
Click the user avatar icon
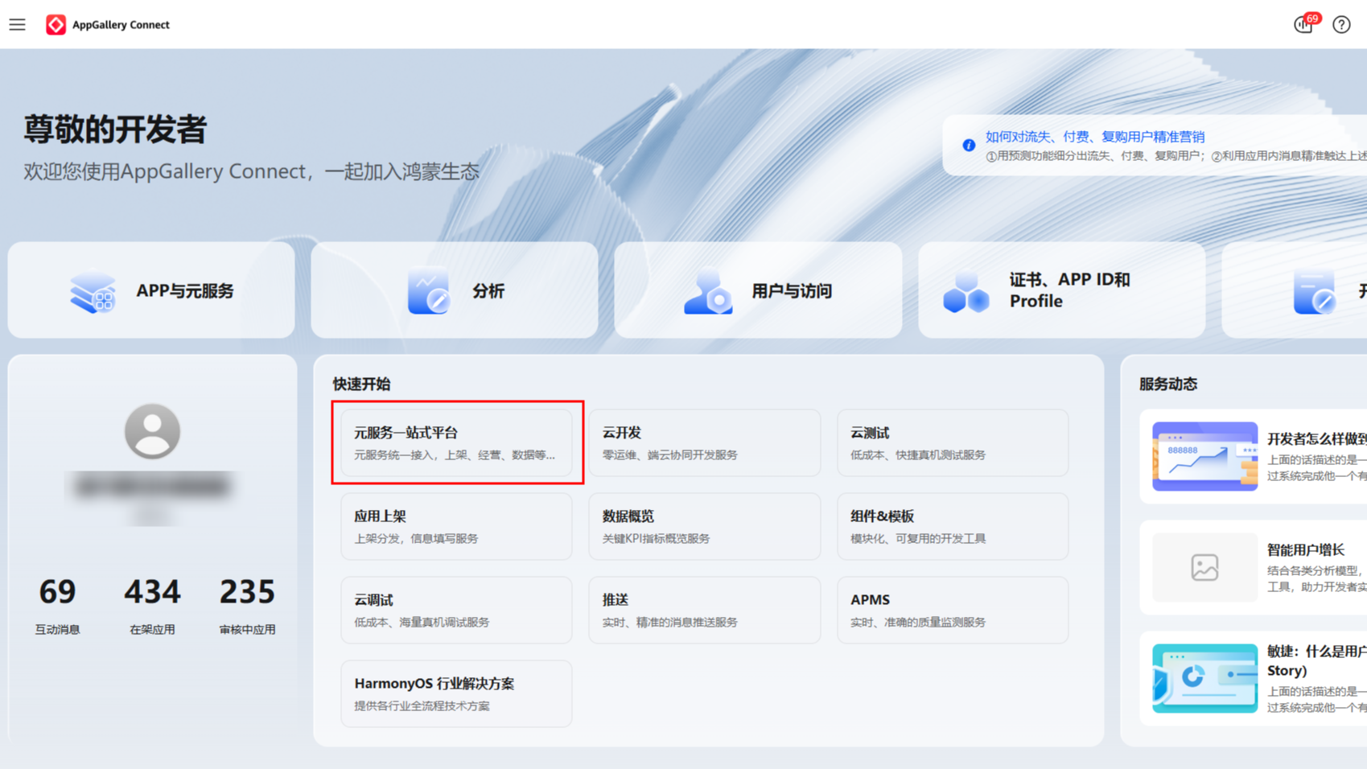coord(152,431)
